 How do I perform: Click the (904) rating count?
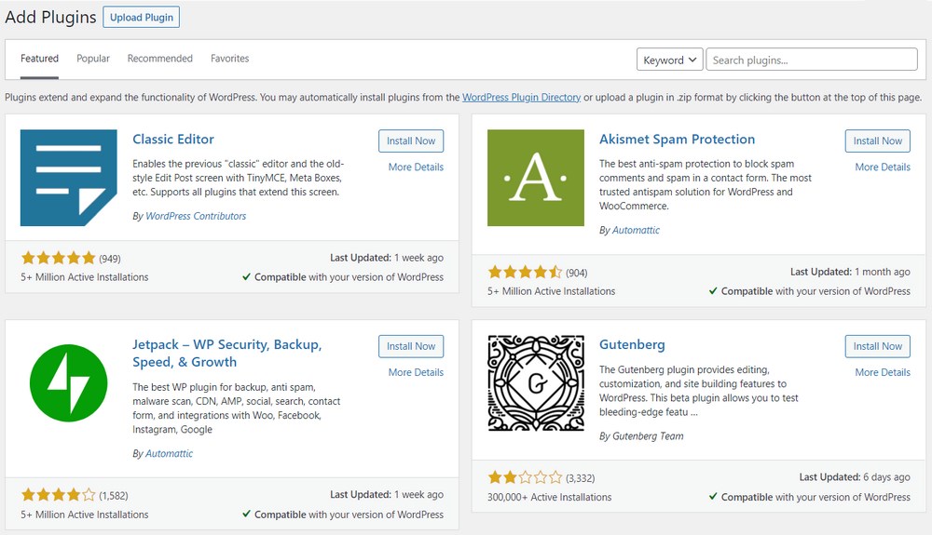pyautogui.click(x=577, y=273)
